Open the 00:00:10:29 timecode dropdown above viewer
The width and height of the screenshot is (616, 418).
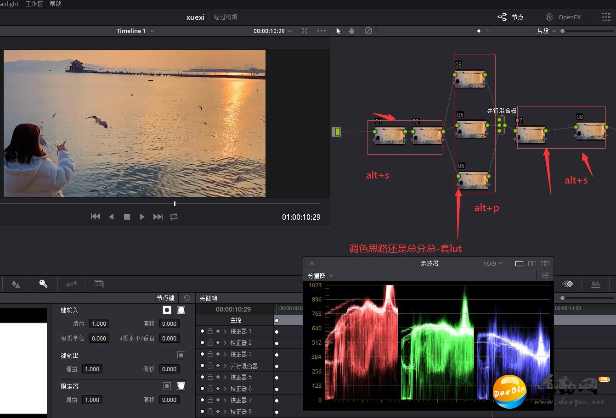pos(272,31)
